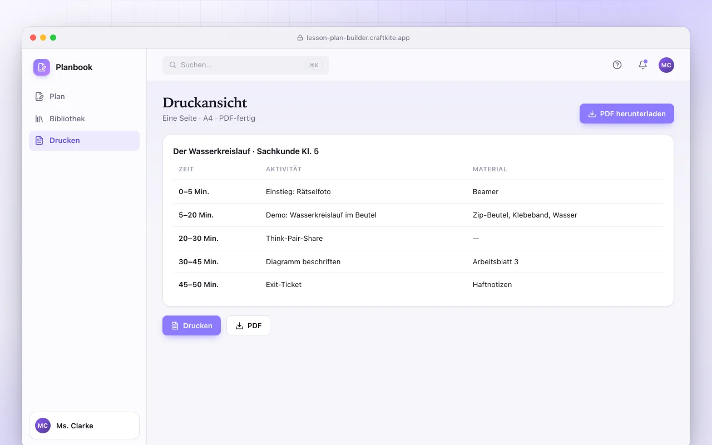The height and width of the screenshot is (445, 712).
Task: Open the help question mark icon
Action: (617, 65)
